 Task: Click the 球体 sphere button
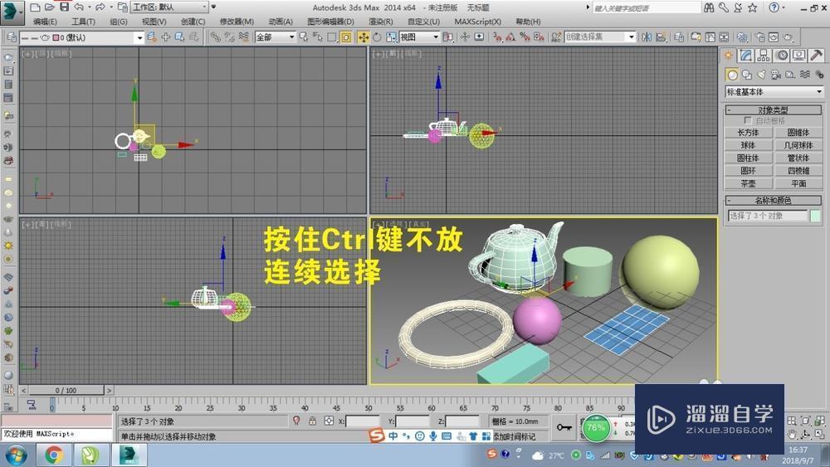tap(748, 145)
